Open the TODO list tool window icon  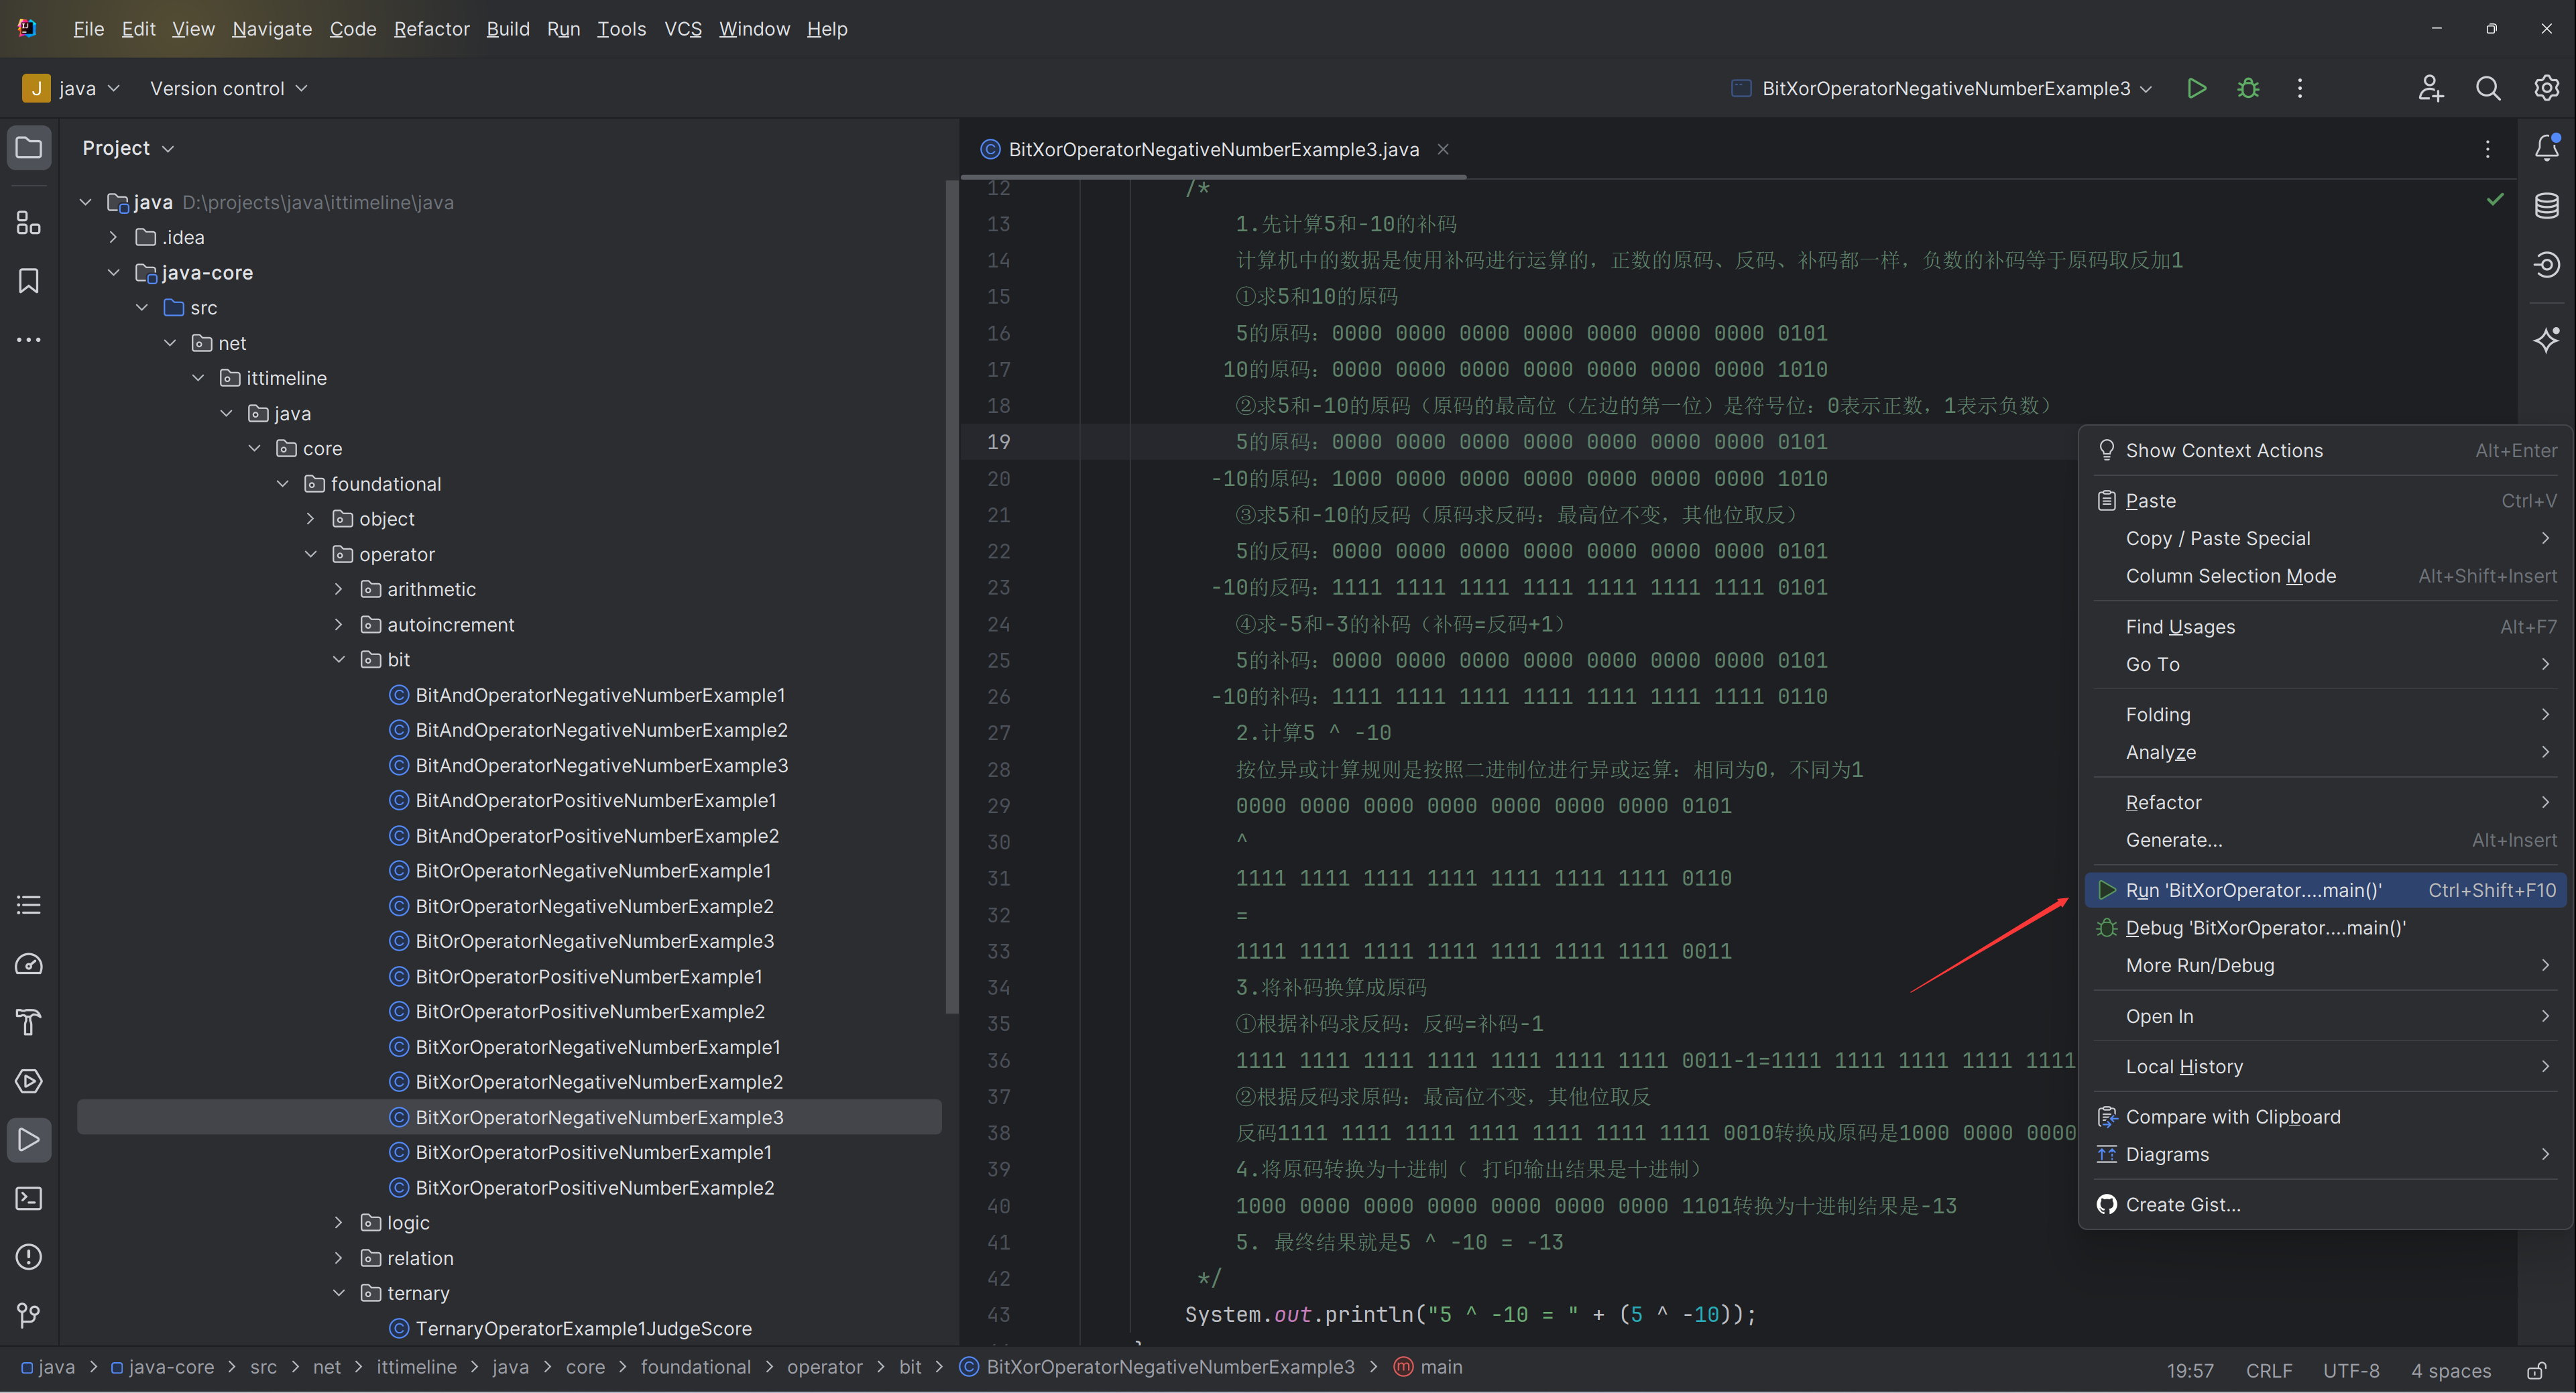pos(29,906)
